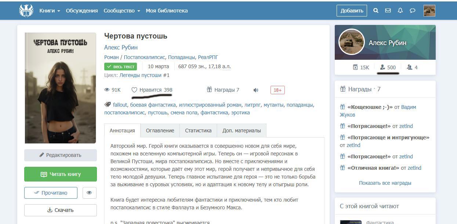Click the весь текст green badge
This screenshot has width=457, height=224.
click(x=120, y=66)
